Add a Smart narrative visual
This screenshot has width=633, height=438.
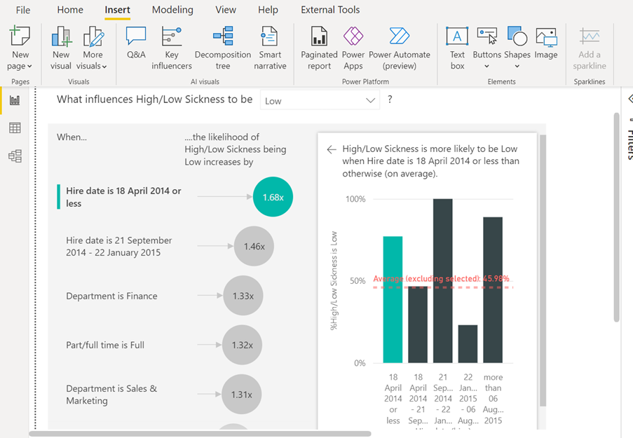270,48
